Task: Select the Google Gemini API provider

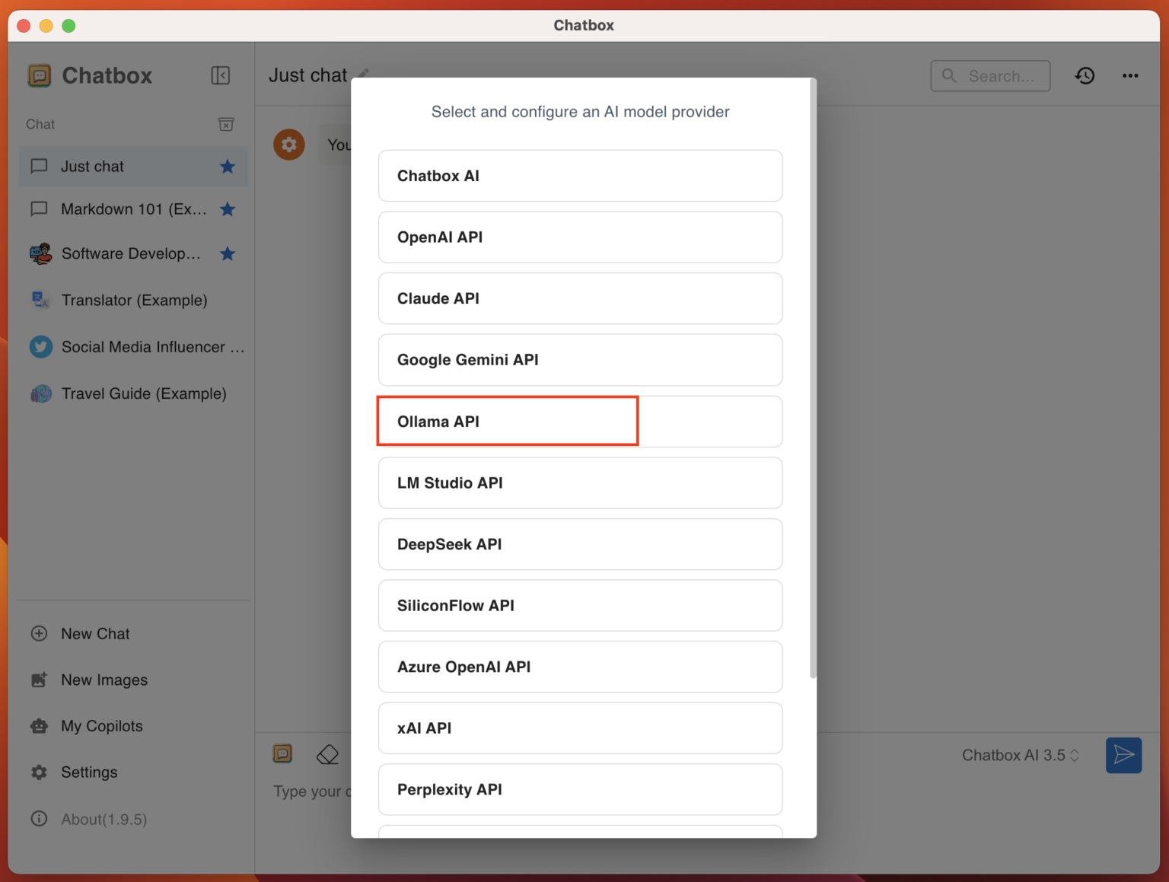Action: coord(580,360)
